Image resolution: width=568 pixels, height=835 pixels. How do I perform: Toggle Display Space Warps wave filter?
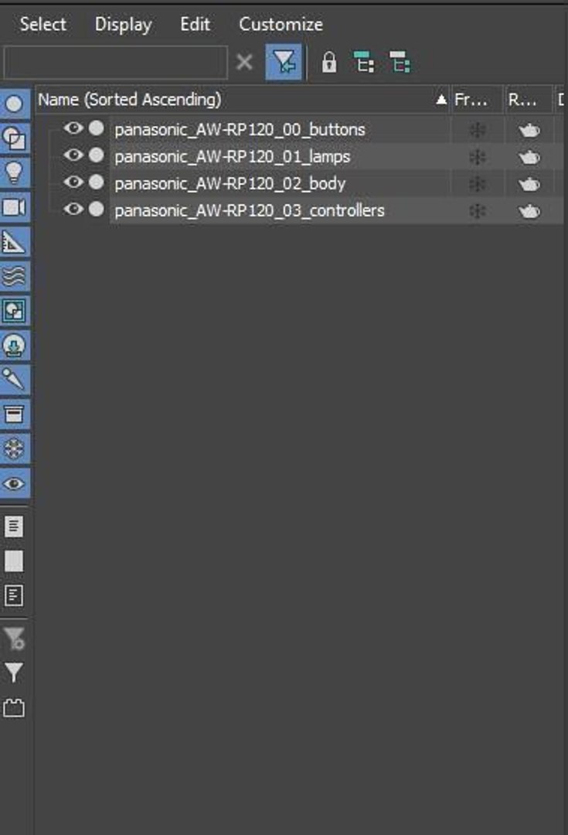(14, 276)
